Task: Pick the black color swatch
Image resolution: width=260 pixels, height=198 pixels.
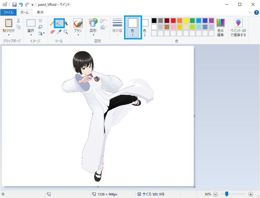Action: point(154,21)
